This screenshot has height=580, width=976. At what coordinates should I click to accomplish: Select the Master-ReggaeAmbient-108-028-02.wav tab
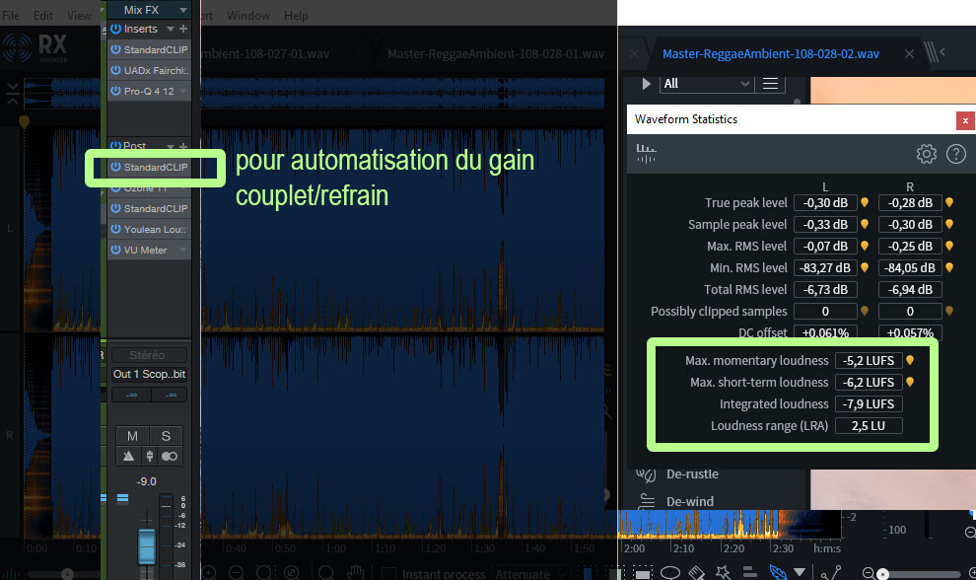(771, 54)
